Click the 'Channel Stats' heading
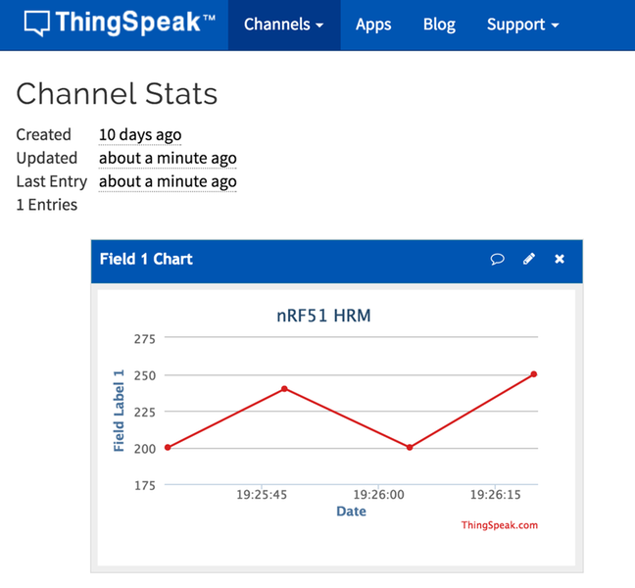The height and width of the screenshot is (588, 635). pos(117,94)
